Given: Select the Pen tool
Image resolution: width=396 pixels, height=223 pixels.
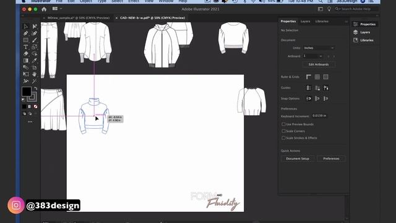Looking at the screenshot, I should [26, 33].
